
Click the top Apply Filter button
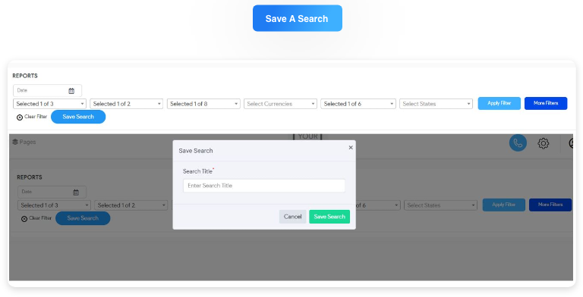[499, 103]
